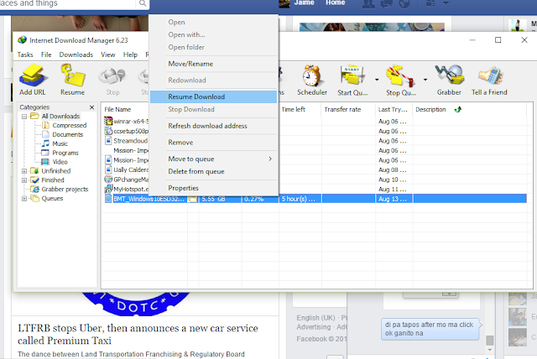This screenshot has width=537, height=359.
Task: Expand the Queues category node
Action: point(24,198)
